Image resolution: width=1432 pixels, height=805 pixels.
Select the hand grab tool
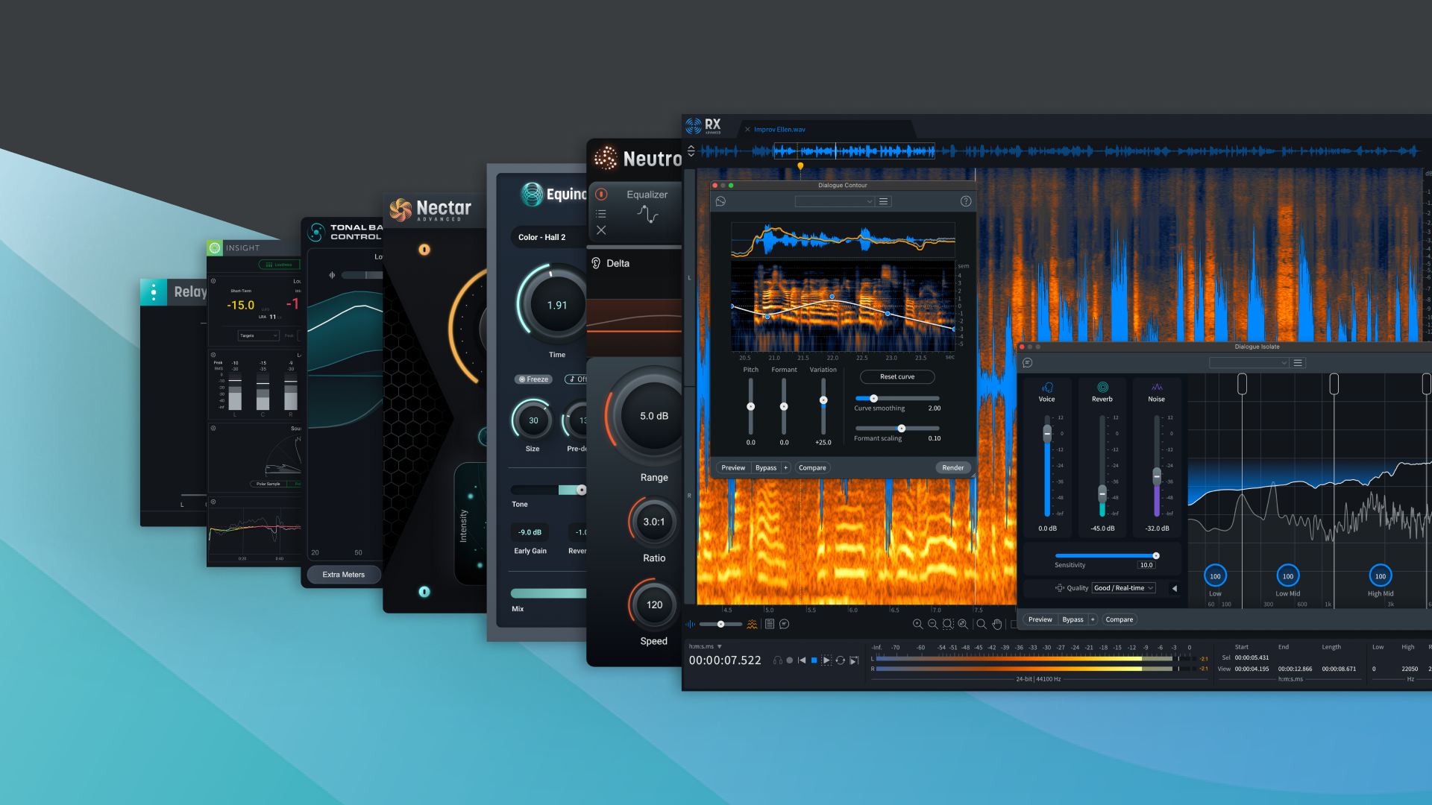tap(997, 625)
